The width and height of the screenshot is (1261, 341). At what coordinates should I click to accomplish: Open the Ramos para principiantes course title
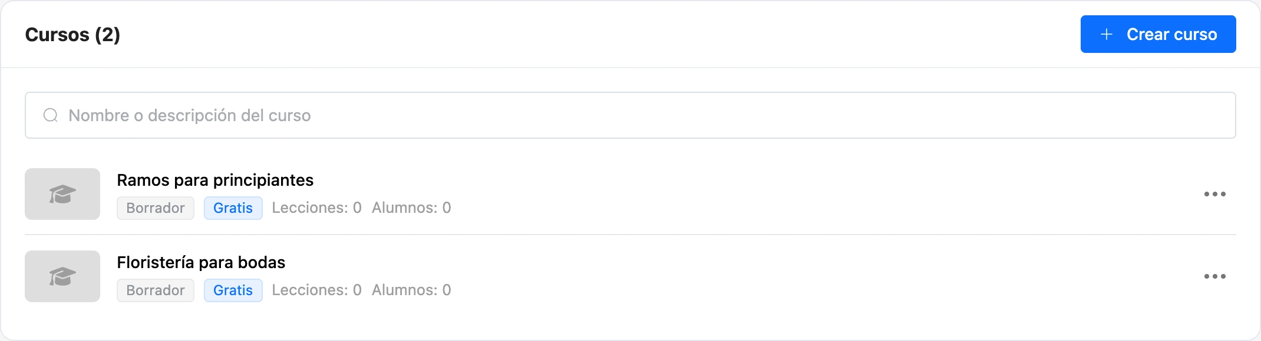215,180
